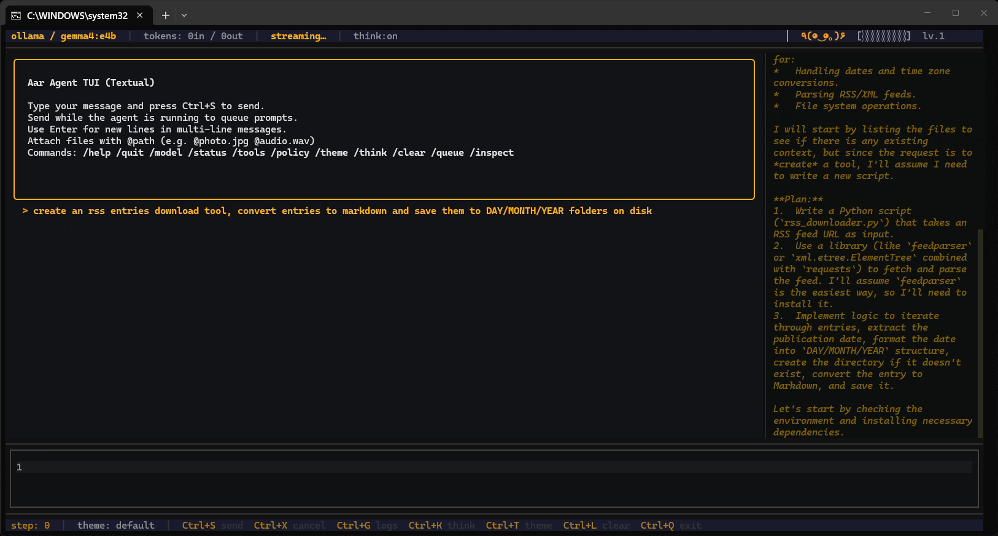Click the level progress bar in header
This screenshot has width=998, height=536.
pyautogui.click(x=884, y=36)
